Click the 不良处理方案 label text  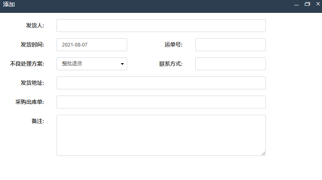point(27,64)
